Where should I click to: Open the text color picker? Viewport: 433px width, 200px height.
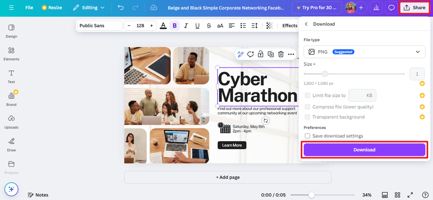click(163, 26)
